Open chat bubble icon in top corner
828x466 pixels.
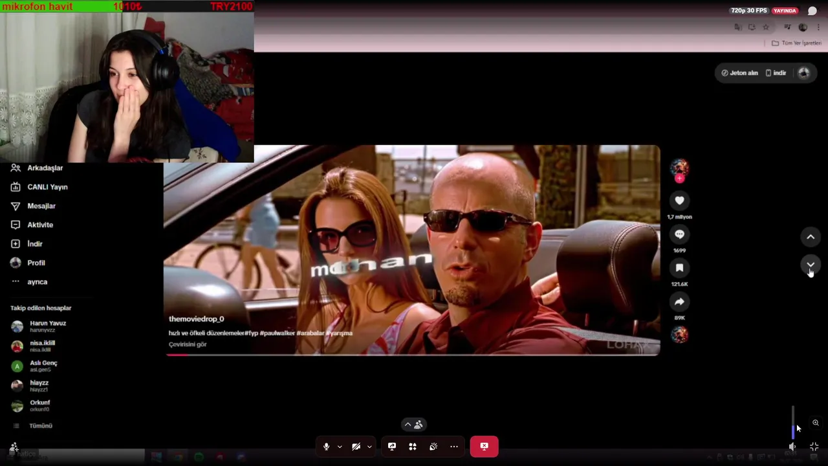812,11
